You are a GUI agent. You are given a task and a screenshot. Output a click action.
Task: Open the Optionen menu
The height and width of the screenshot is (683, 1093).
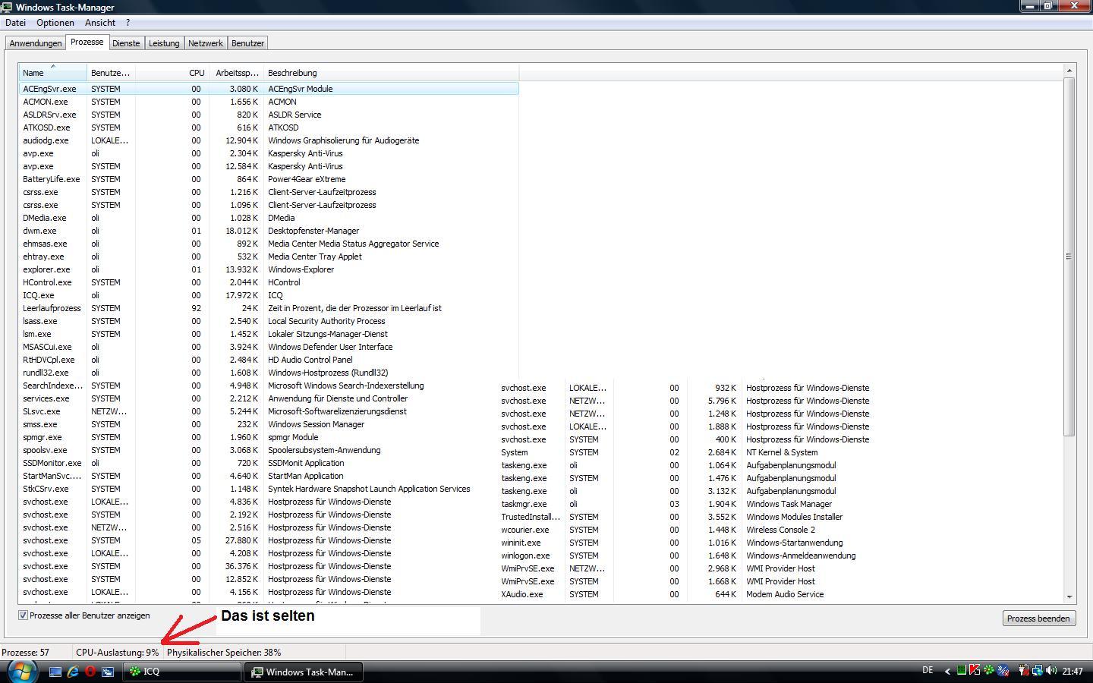[x=55, y=23]
